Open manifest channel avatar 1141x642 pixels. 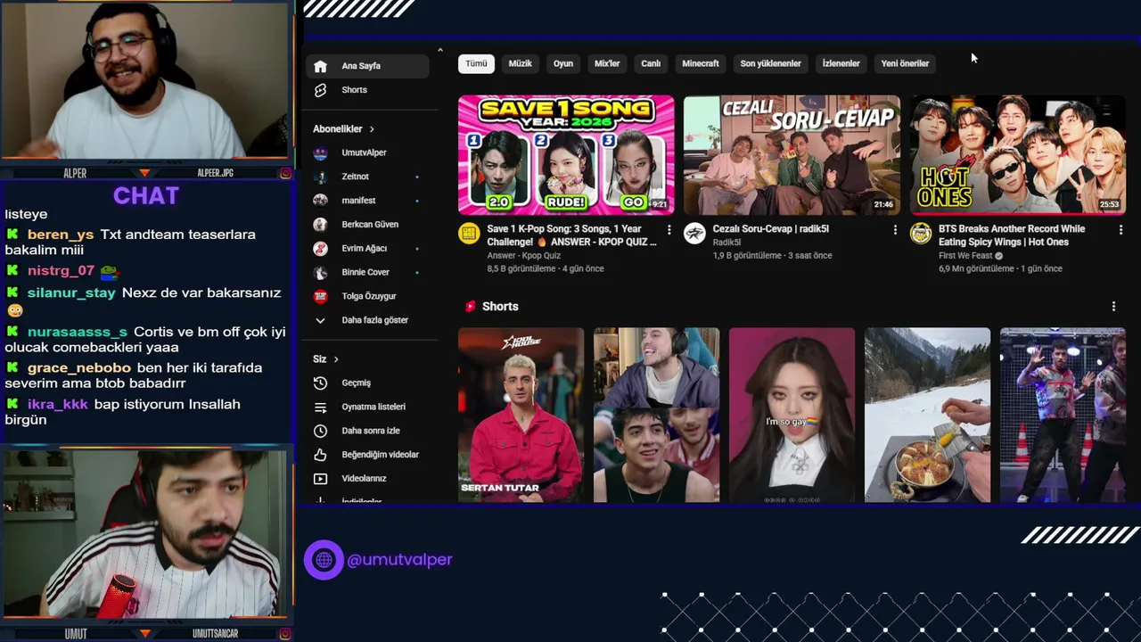(x=321, y=201)
